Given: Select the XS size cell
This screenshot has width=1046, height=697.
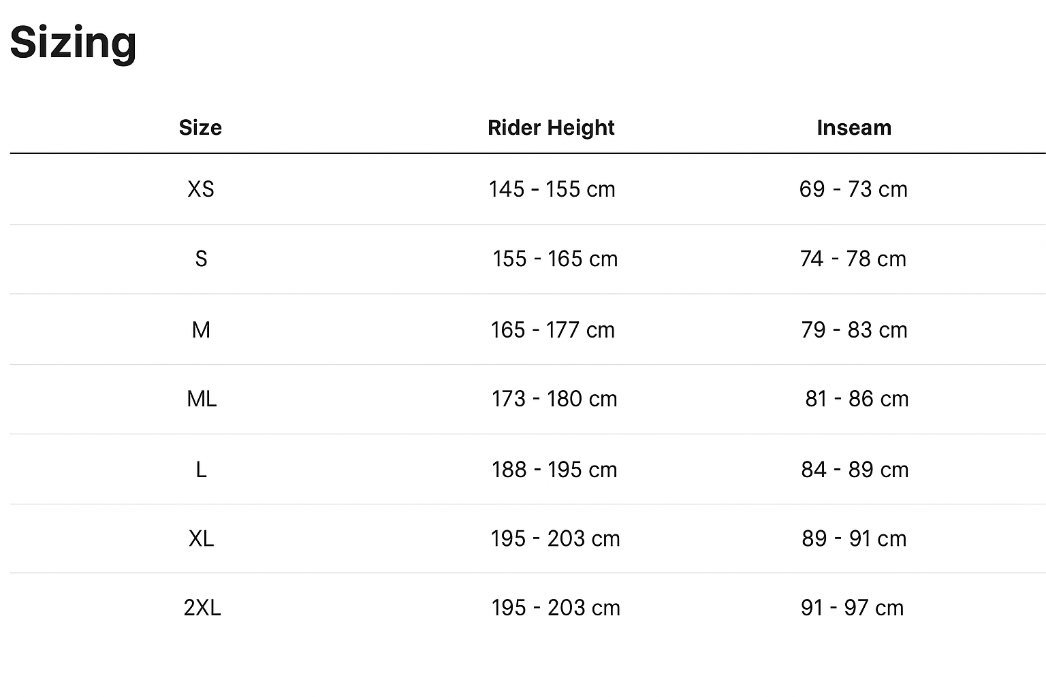Looking at the screenshot, I should pos(201,189).
